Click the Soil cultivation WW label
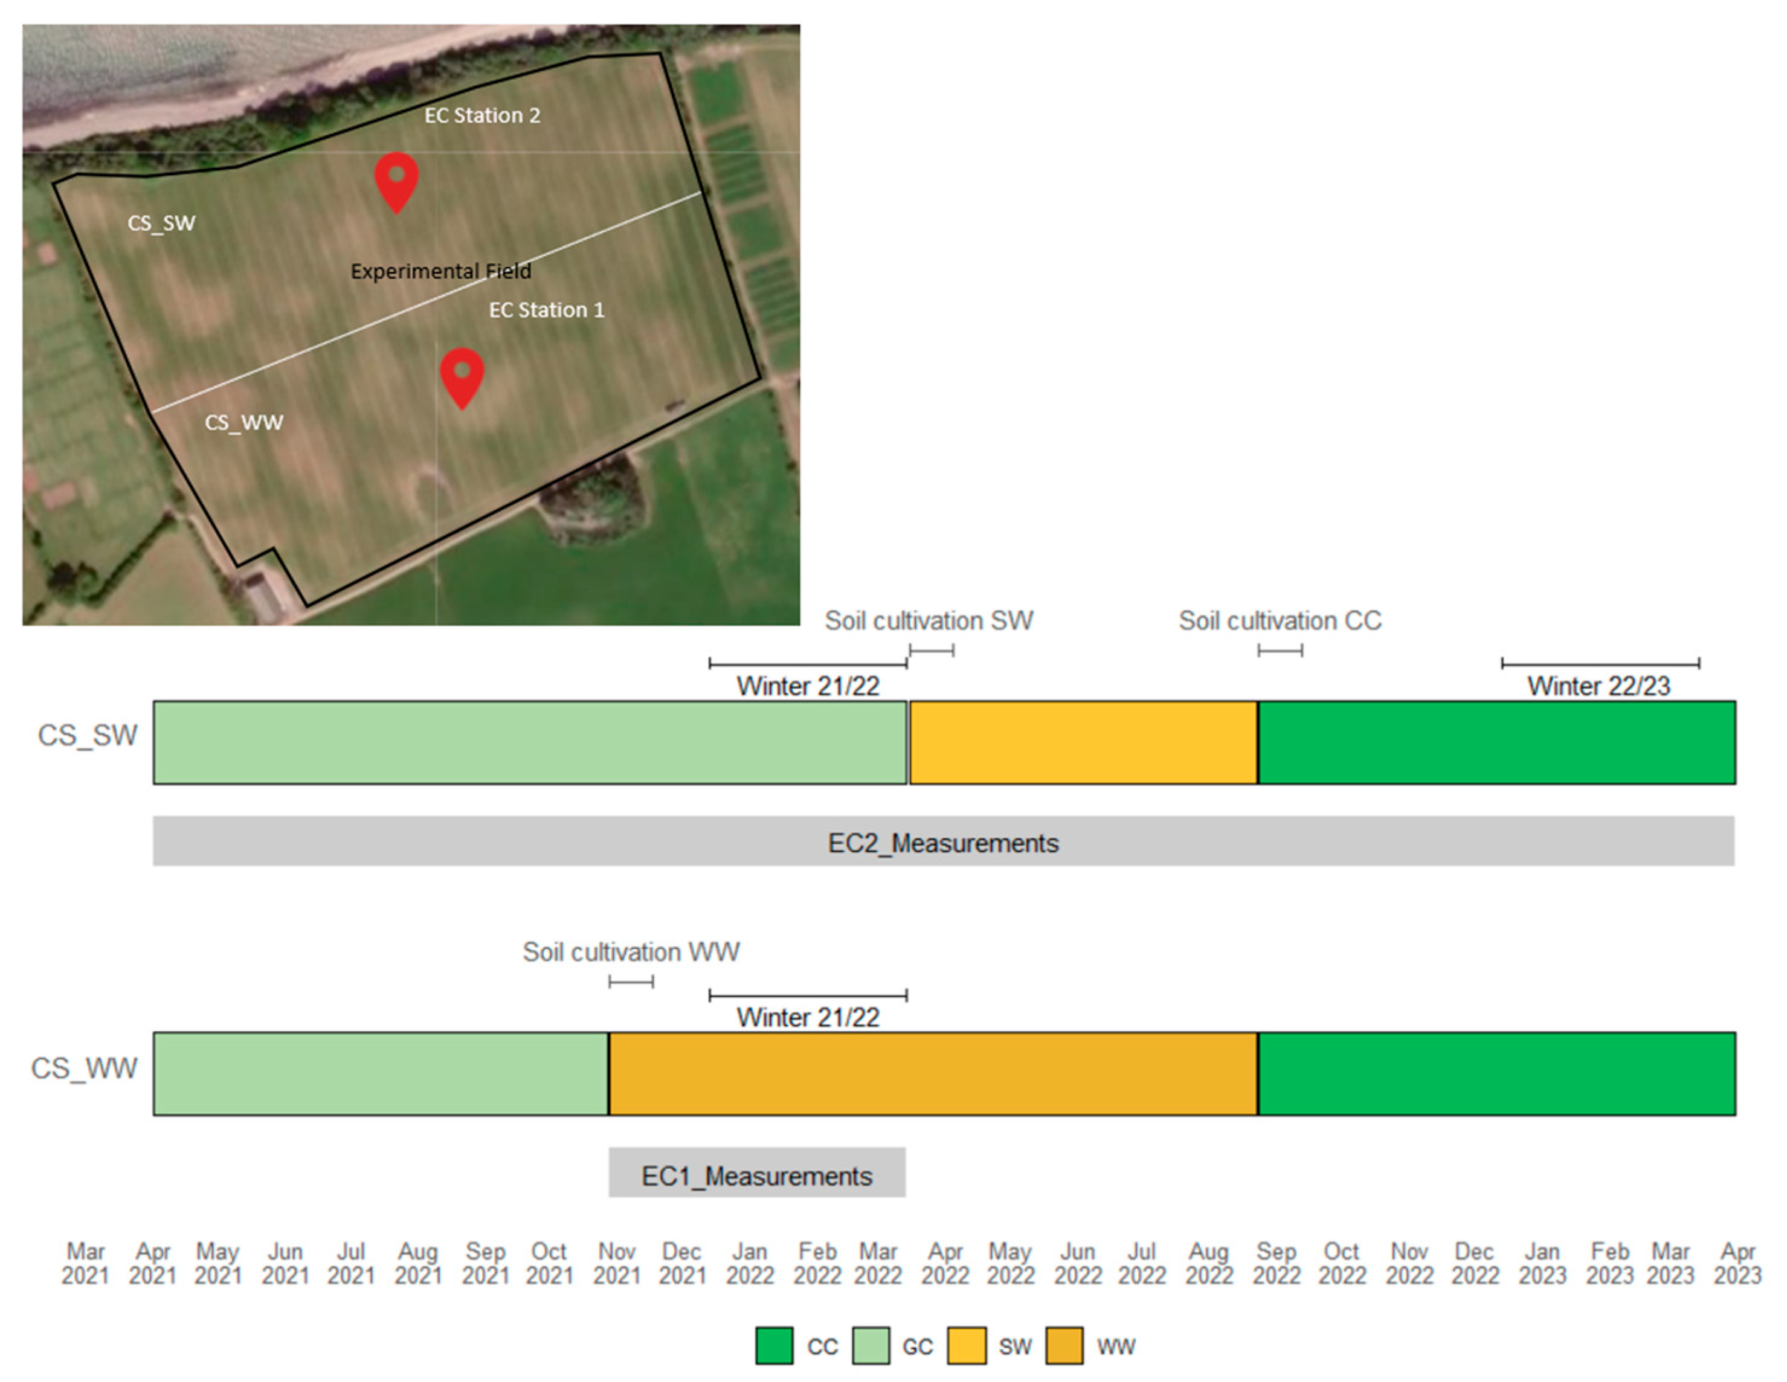This screenshot has height=1382, width=1787. click(631, 953)
